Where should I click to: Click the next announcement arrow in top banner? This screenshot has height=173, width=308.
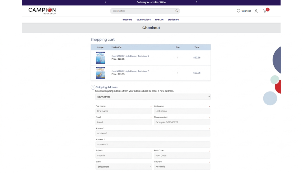point(197,2)
